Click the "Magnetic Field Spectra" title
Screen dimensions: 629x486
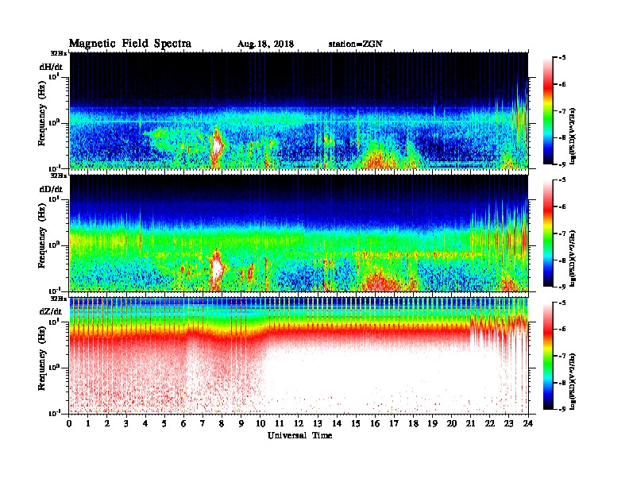coord(130,44)
